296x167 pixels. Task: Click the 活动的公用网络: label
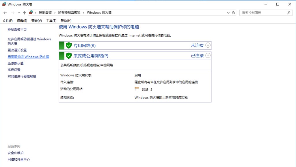[72, 89]
